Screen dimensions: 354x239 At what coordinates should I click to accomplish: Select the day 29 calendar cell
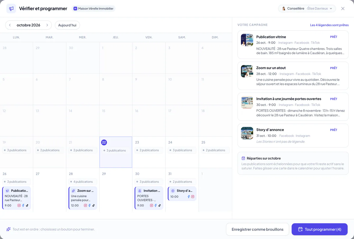(116, 190)
